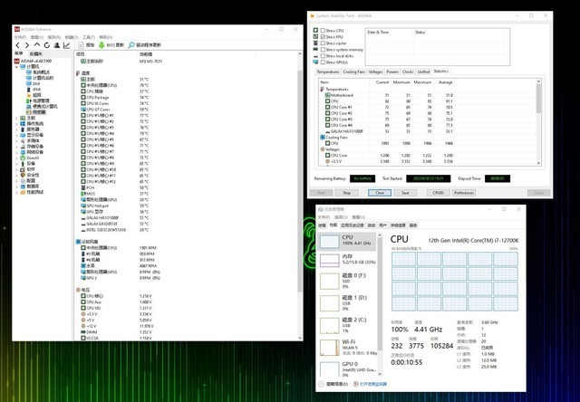
Task: Switch to the Temperatures tab in stability test
Action: pyautogui.click(x=328, y=72)
